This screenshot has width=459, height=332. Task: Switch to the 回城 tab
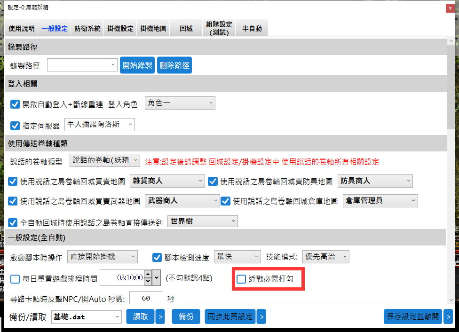pos(186,28)
